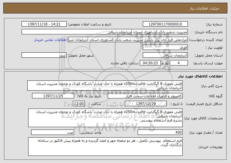Click the نام دستگاه خریدار label

point(208,32)
